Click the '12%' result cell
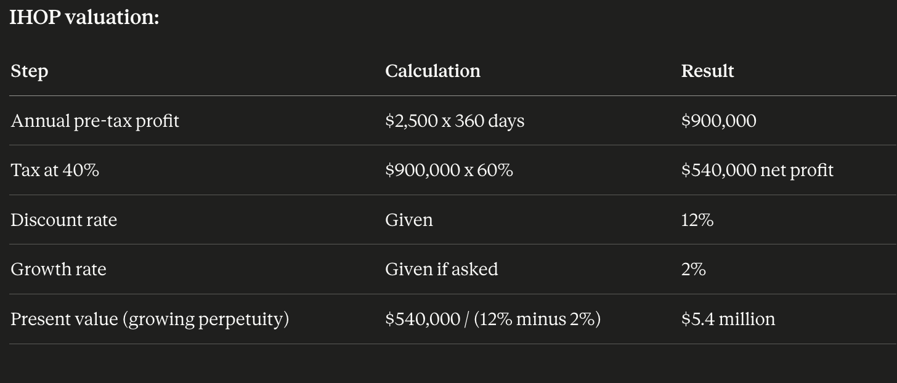 [x=697, y=220]
